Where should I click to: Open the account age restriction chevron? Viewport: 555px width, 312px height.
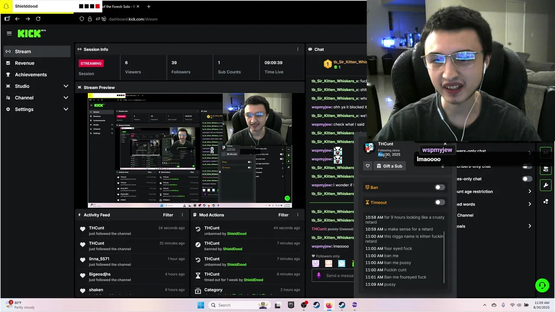coord(529,192)
